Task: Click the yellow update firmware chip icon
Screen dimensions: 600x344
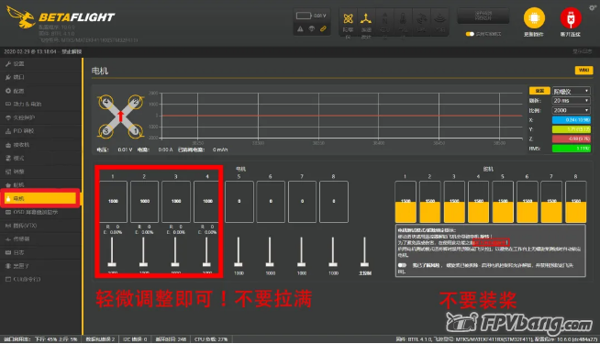Action: coord(534,17)
